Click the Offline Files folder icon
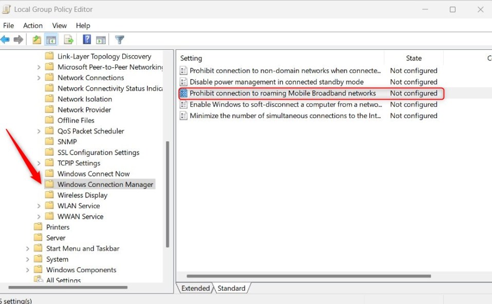 [x=49, y=120]
